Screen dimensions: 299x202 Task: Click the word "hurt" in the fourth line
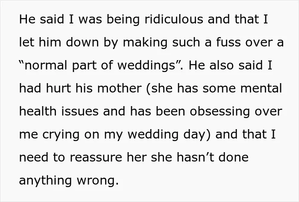59,88
